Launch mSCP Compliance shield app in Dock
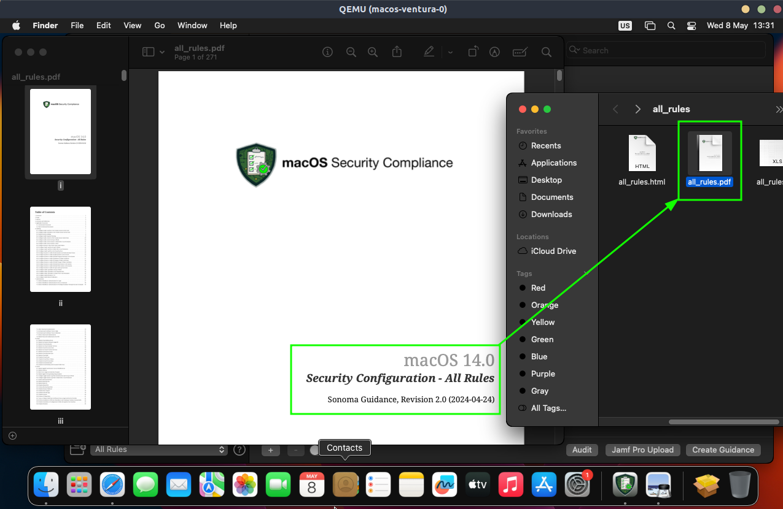This screenshot has width=783, height=509. [625, 484]
